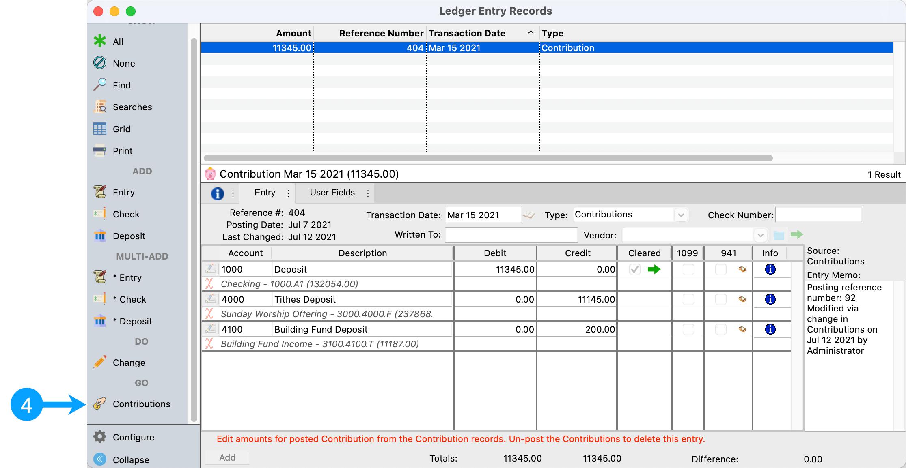
Task: Select the Entry tab
Action: pos(265,193)
